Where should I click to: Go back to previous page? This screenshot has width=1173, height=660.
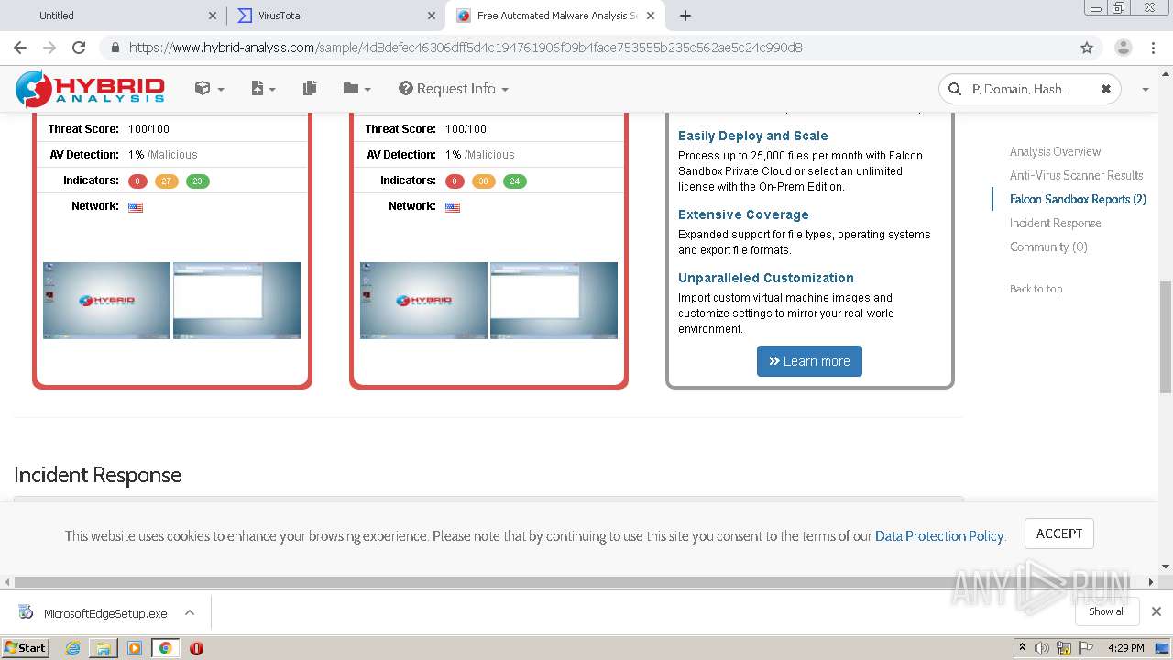pos(20,48)
